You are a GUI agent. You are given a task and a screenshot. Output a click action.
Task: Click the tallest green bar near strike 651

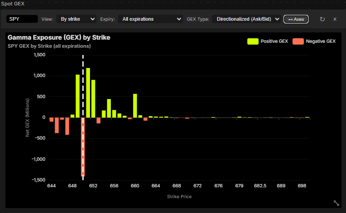[x=88, y=92]
